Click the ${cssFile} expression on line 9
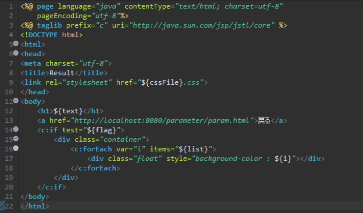 click(x=162, y=82)
